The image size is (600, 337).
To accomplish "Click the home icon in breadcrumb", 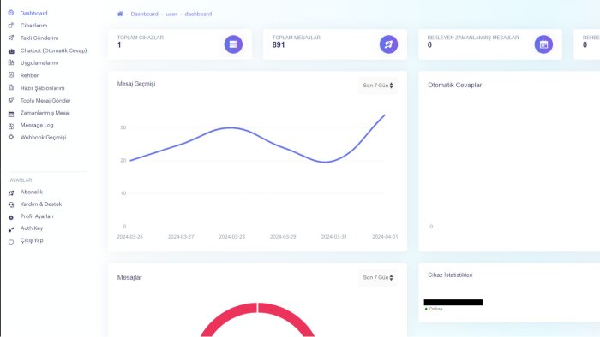I will pyautogui.click(x=120, y=14).
